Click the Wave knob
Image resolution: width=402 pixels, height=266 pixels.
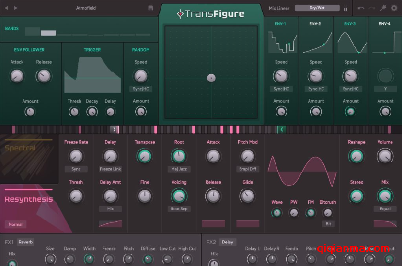(277, 213)
